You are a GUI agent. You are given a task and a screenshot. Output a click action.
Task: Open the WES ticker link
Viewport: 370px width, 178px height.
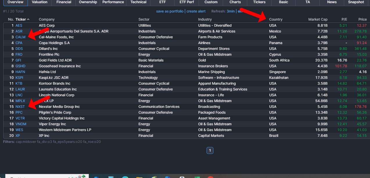click(x=19, y=130)
